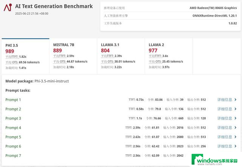Click the PHI 3.5 score 989
The image size is (242, 167).
pyautogui.click(x=10, y=51)
